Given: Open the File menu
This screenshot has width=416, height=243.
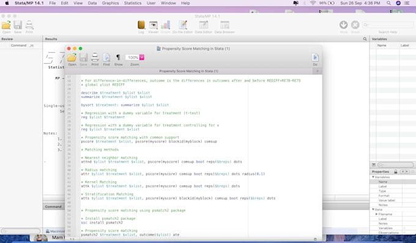Looking at the screenshot, I should point(53,3).
